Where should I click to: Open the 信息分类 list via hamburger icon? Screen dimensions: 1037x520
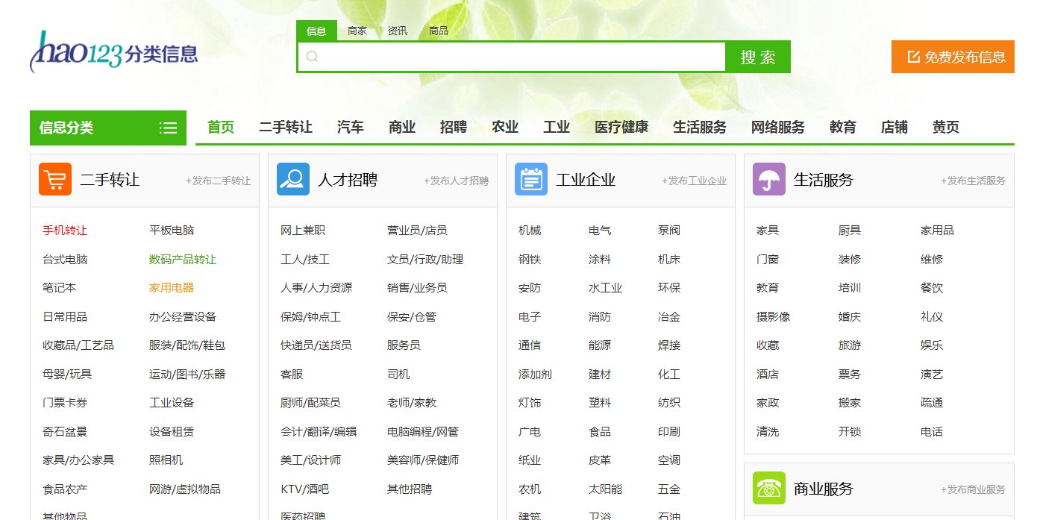pos(168,127)
